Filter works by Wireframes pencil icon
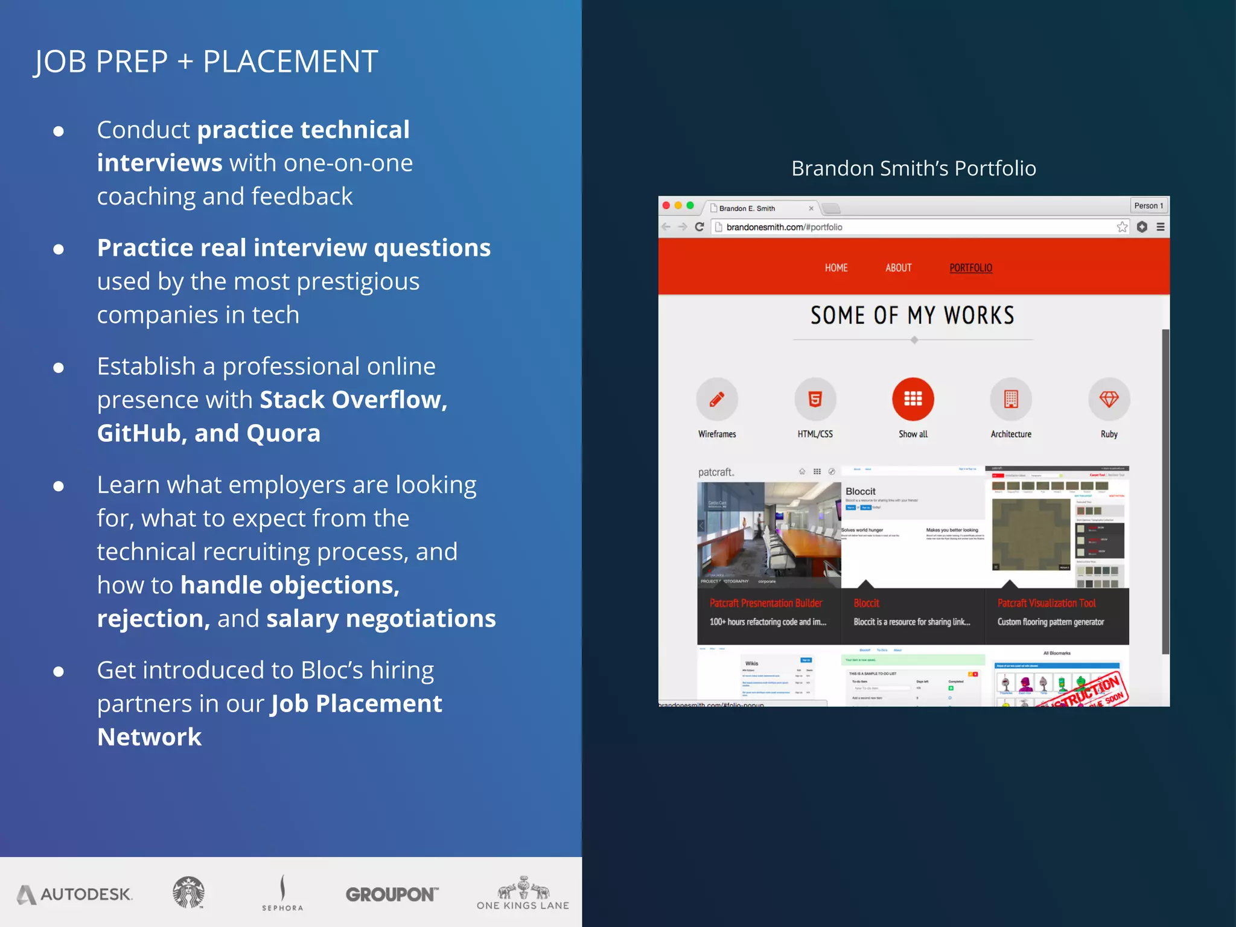 coord(717,399)
